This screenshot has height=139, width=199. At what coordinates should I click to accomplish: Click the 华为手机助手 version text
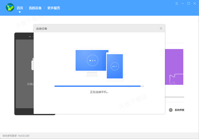point(16,136)
